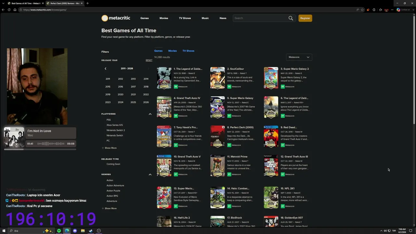416x234 pixels.
Task: Open the browser home page
Action: click(x=15, y=10)
